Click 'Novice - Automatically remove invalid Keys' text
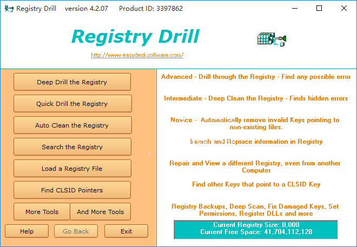Image resolution: width=357 pixels, height=247 pixels. pyautogui.click(x=255, y=123)
